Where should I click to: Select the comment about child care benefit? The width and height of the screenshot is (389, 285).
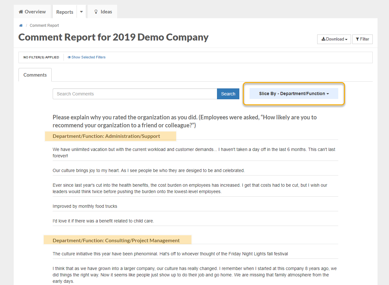[x=103, y=221]
